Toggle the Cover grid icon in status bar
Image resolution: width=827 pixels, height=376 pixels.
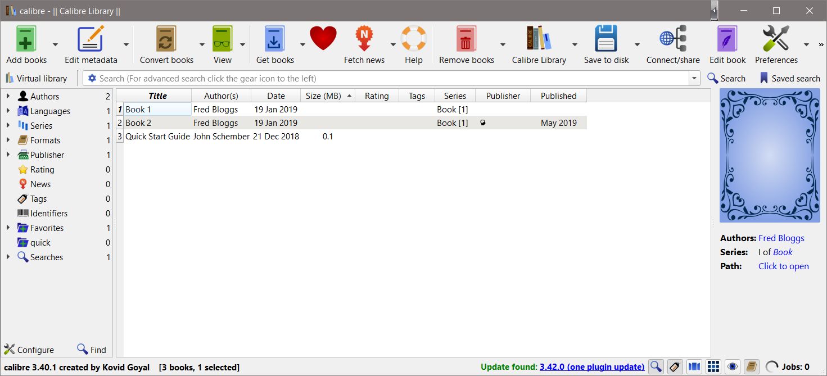point(713,367)
